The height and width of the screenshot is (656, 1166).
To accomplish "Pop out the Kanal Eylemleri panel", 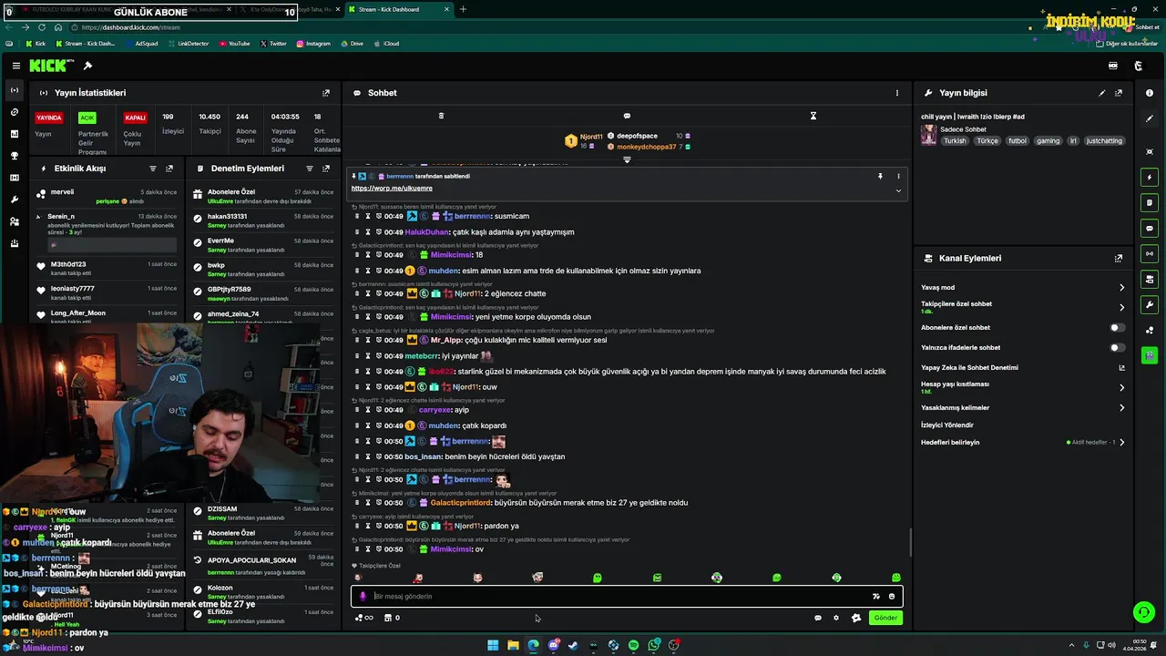I will (x=1119, y=259).
